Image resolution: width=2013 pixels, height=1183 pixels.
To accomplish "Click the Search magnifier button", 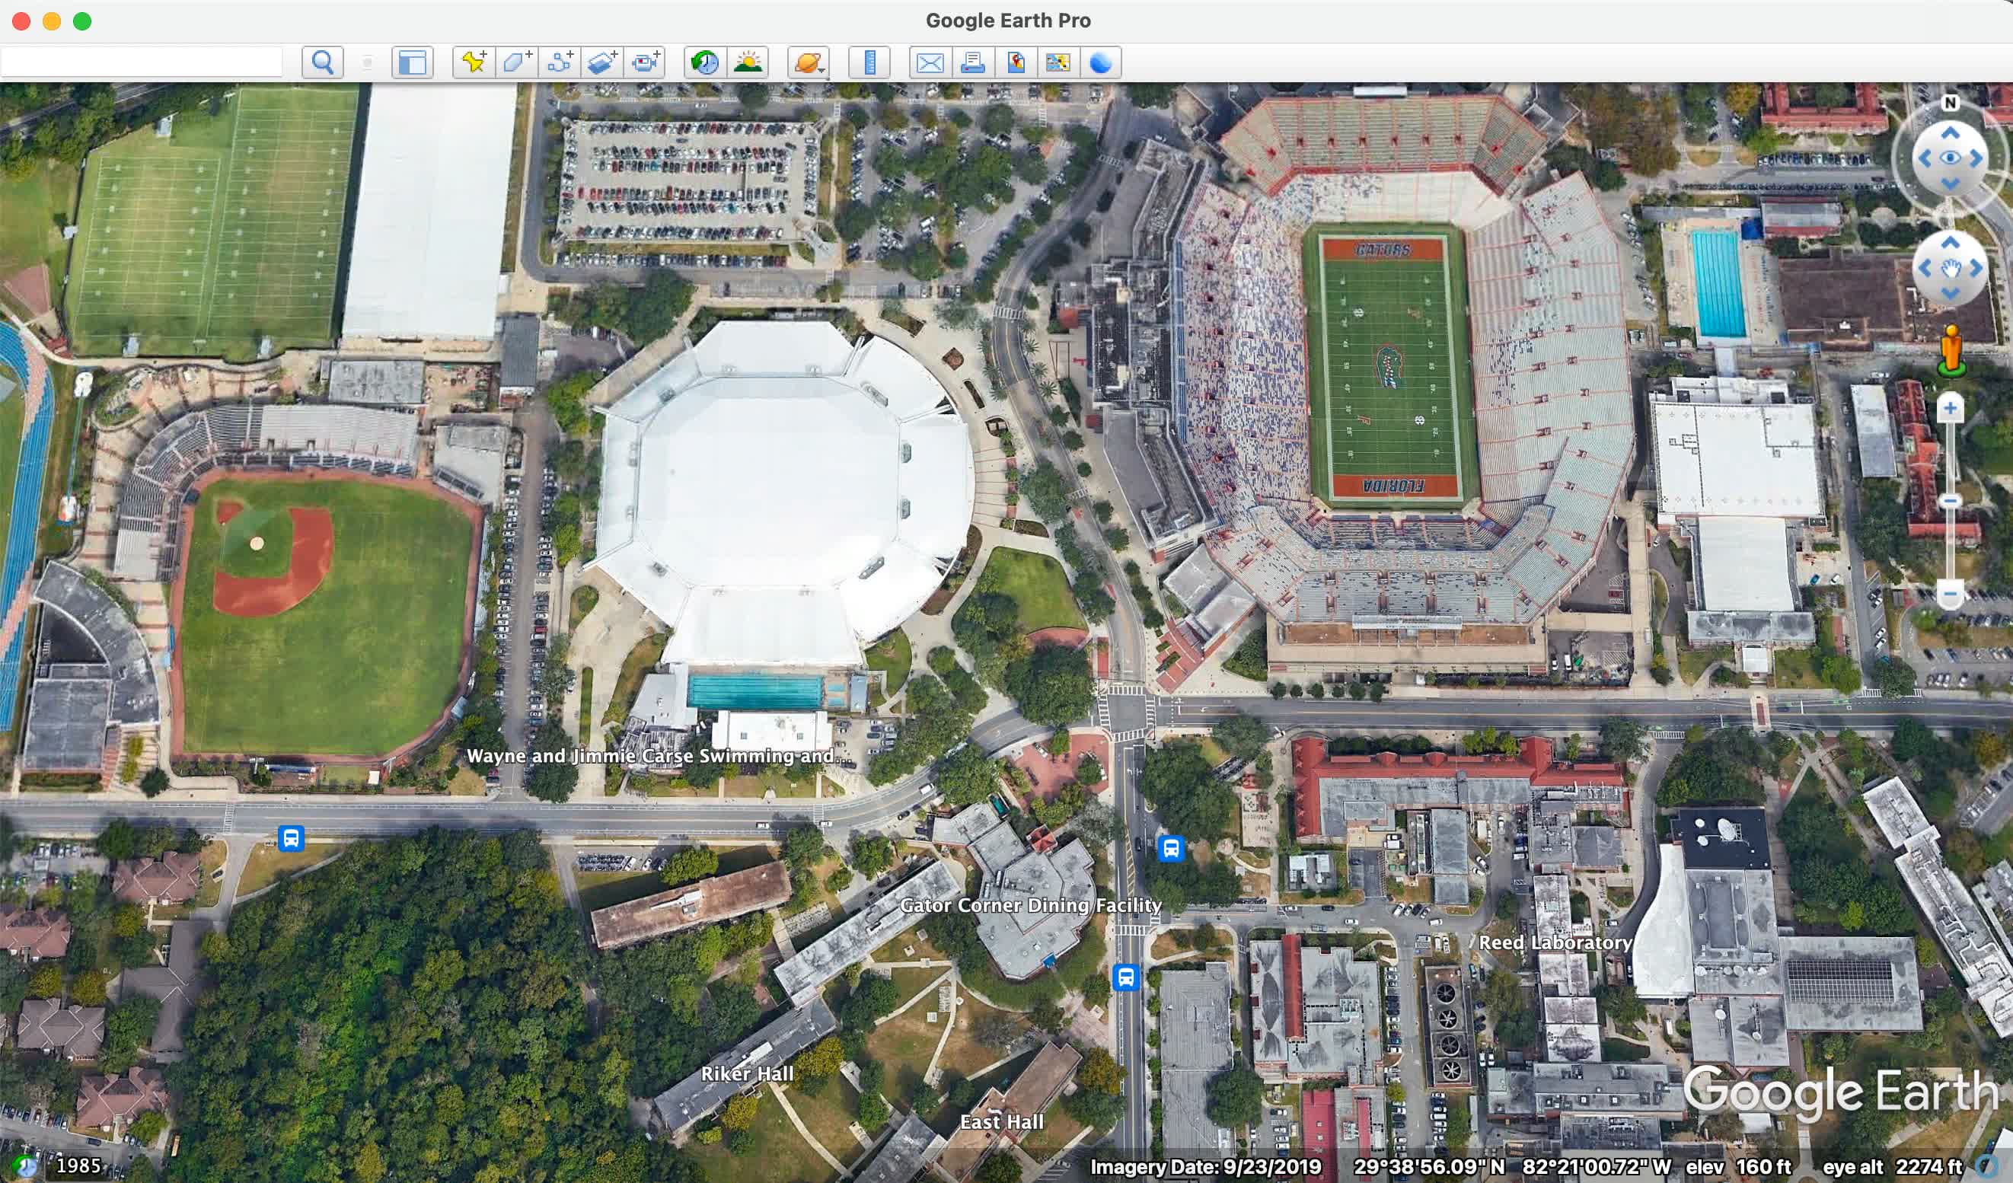I will tap(323, 62).
